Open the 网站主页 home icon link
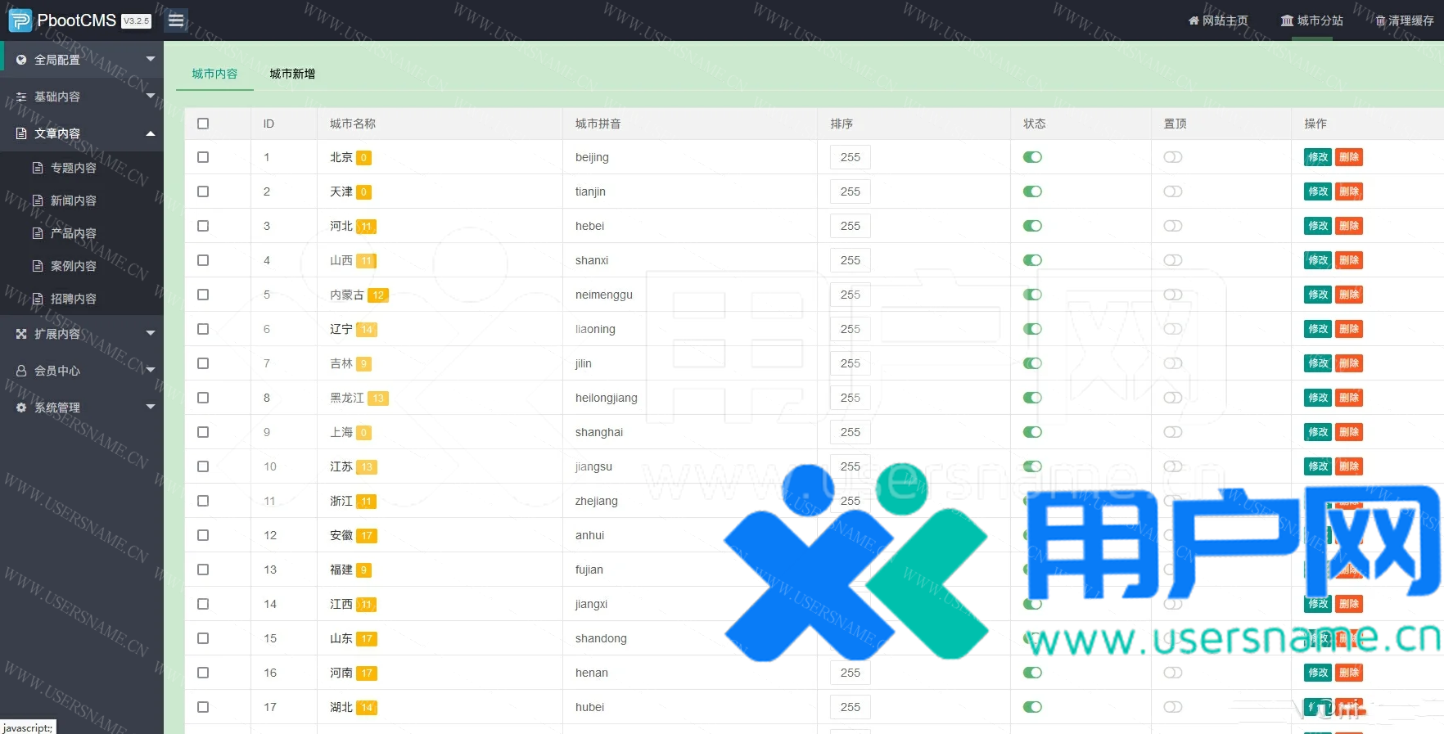Image resolution: width=1444 pixels, height=734 pixels. 1194,20
